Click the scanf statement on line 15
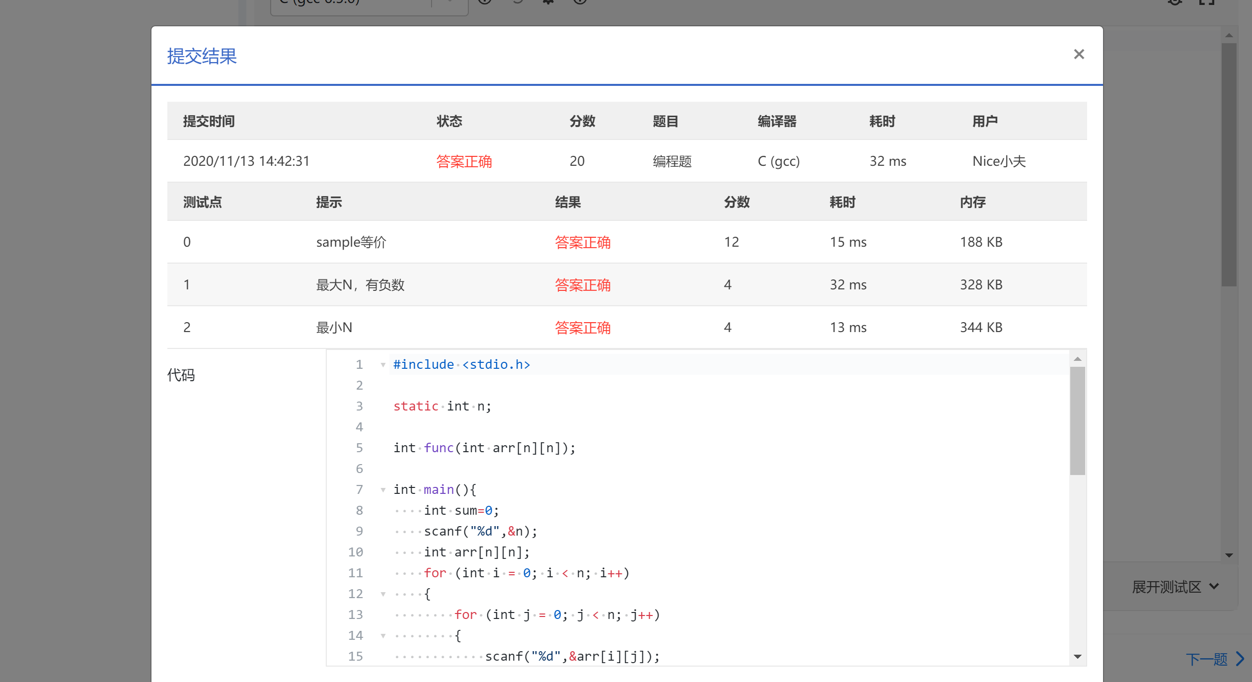 (x=572, y=657)
